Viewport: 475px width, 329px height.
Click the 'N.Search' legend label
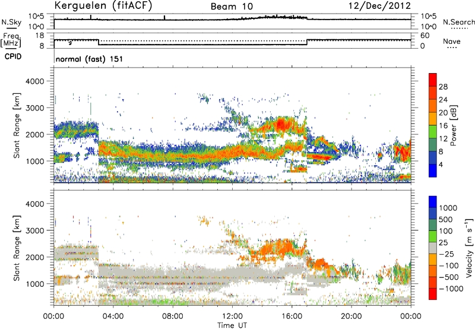(458, 22)
